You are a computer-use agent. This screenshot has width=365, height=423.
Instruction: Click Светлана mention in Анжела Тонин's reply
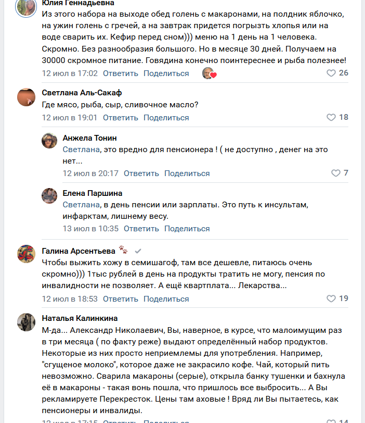81,150
